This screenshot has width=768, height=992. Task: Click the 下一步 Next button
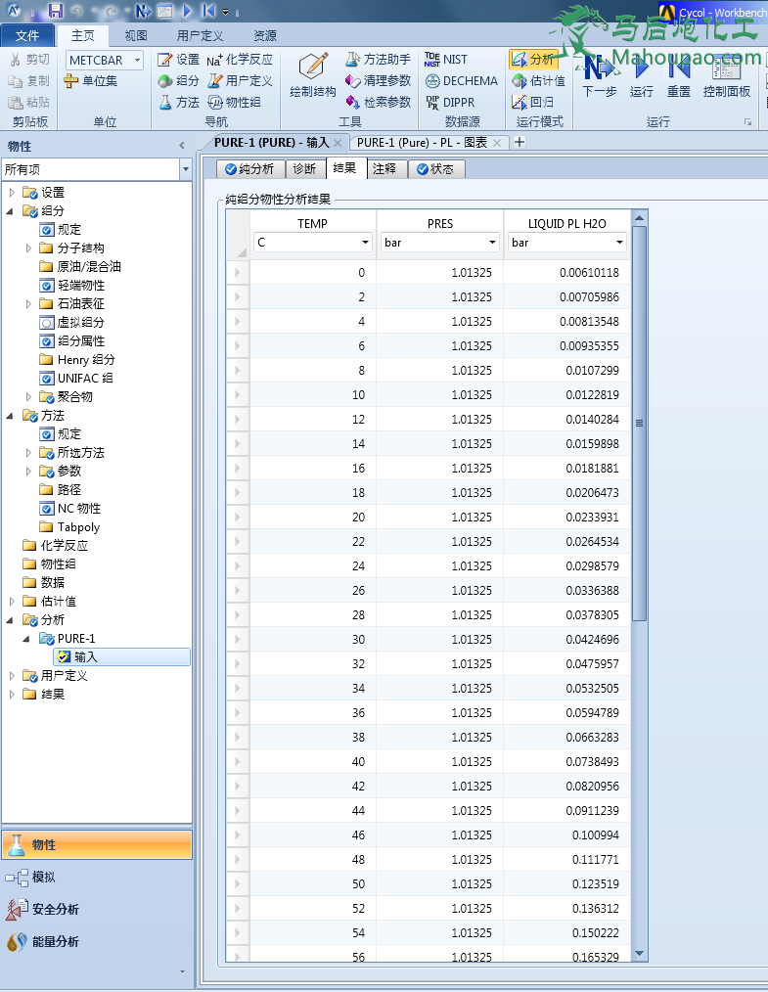click(599, 74)
